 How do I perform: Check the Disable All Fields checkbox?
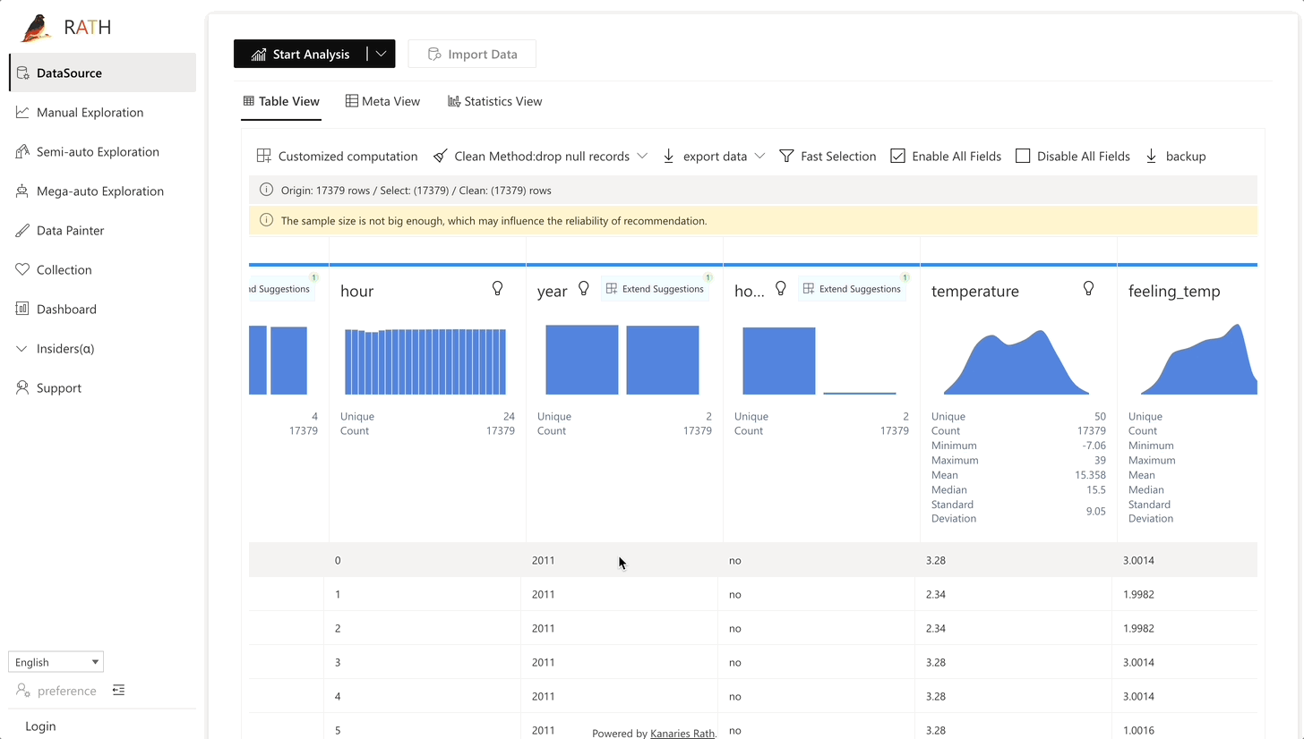point(1023,157)
